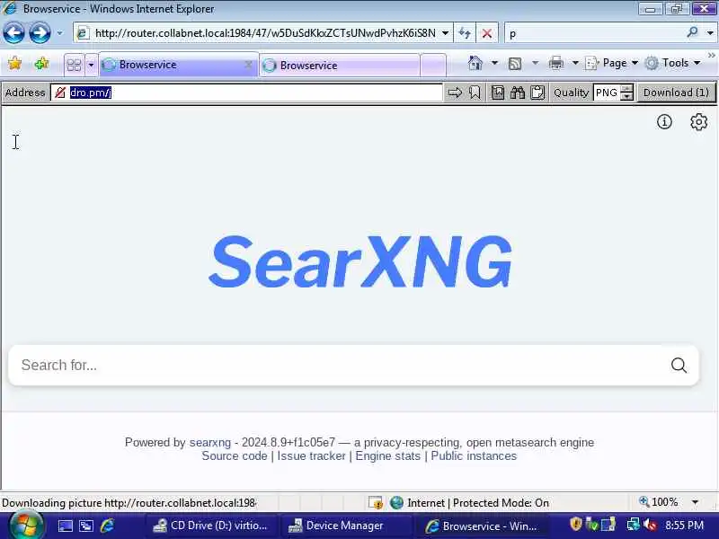Click the Download (1) button

pos(676,93)
